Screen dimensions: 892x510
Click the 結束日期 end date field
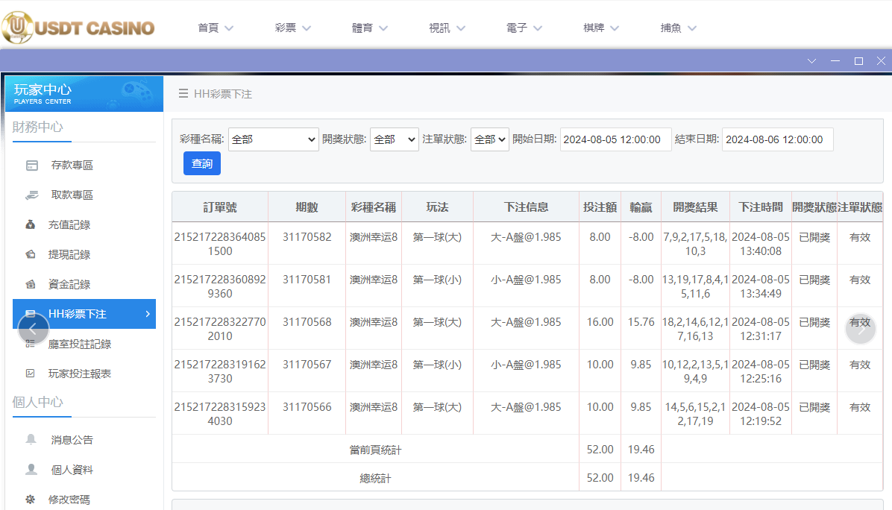coord(777,139)
